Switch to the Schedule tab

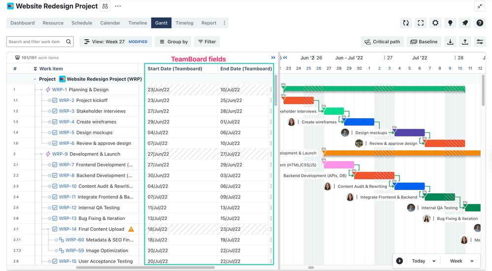(x=82, y=23)
